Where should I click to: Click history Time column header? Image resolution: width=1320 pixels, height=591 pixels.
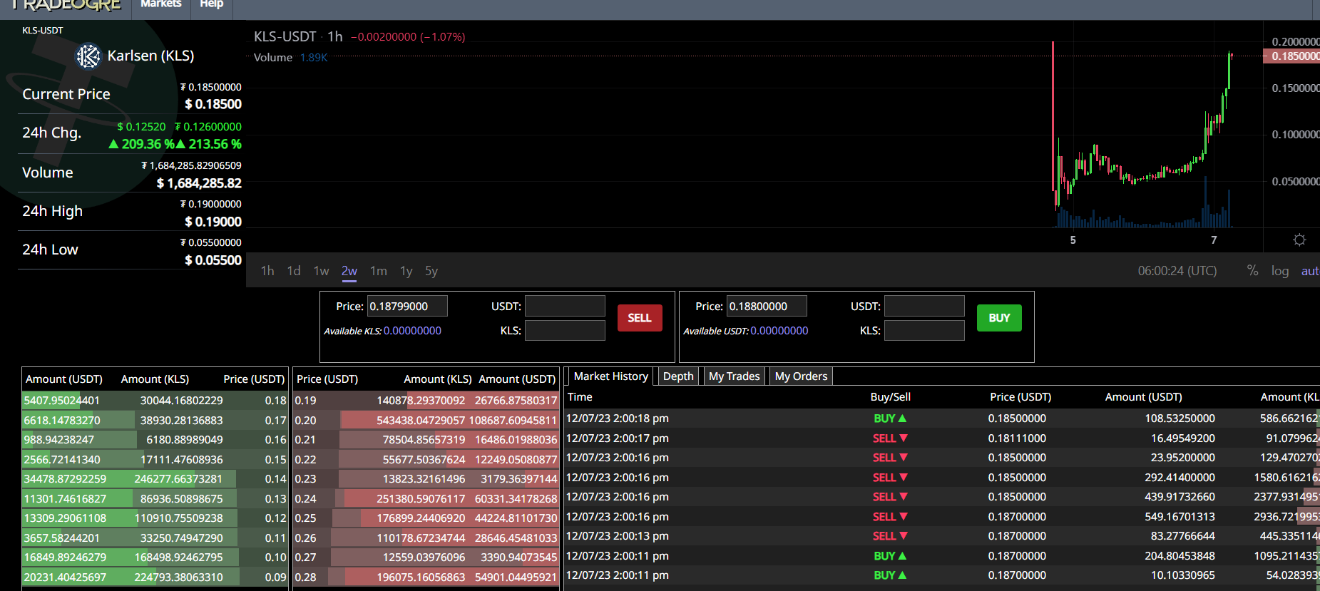click(580, 397)
